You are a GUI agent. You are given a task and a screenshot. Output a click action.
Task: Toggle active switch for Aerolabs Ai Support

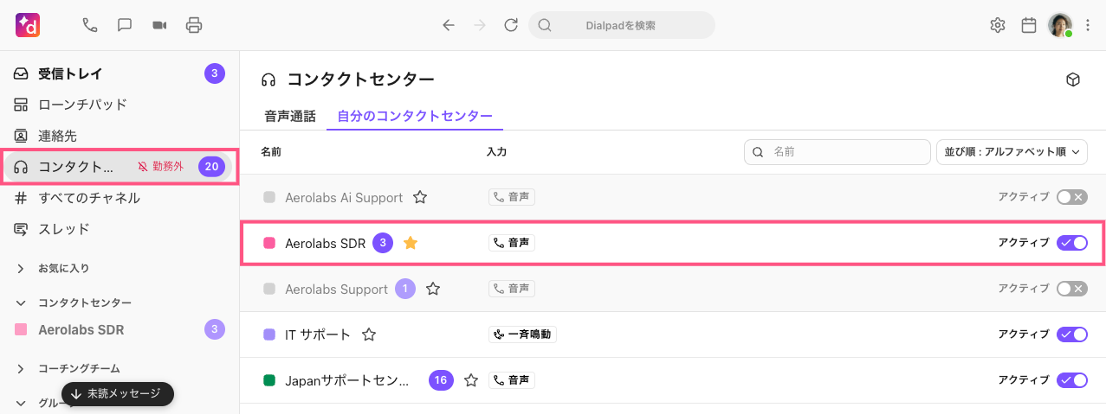[1072, 197]
